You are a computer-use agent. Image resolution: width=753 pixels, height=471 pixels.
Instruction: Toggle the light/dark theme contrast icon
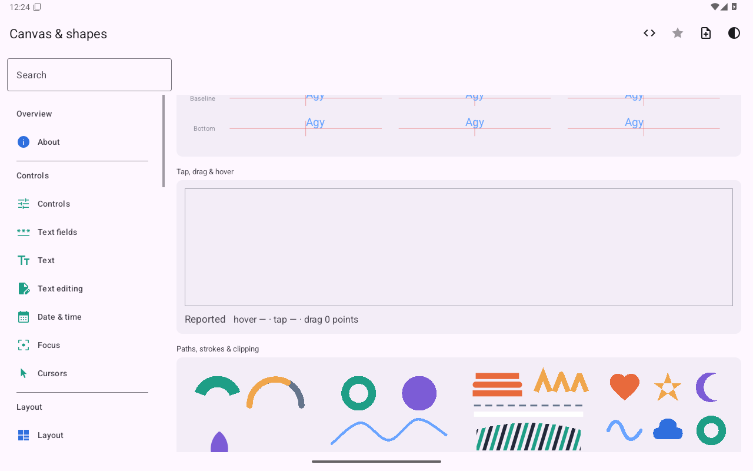[x=734, y=33]
